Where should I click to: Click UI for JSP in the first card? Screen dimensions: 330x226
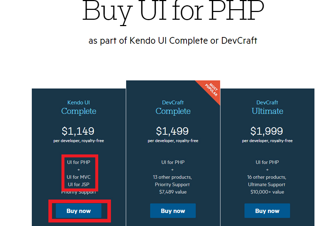(78, 184)
